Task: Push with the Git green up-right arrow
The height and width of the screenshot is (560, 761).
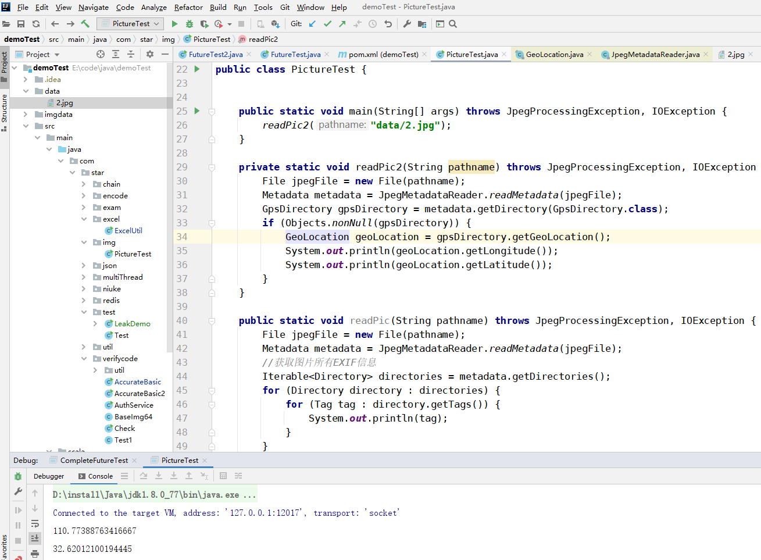Action: 342,24
